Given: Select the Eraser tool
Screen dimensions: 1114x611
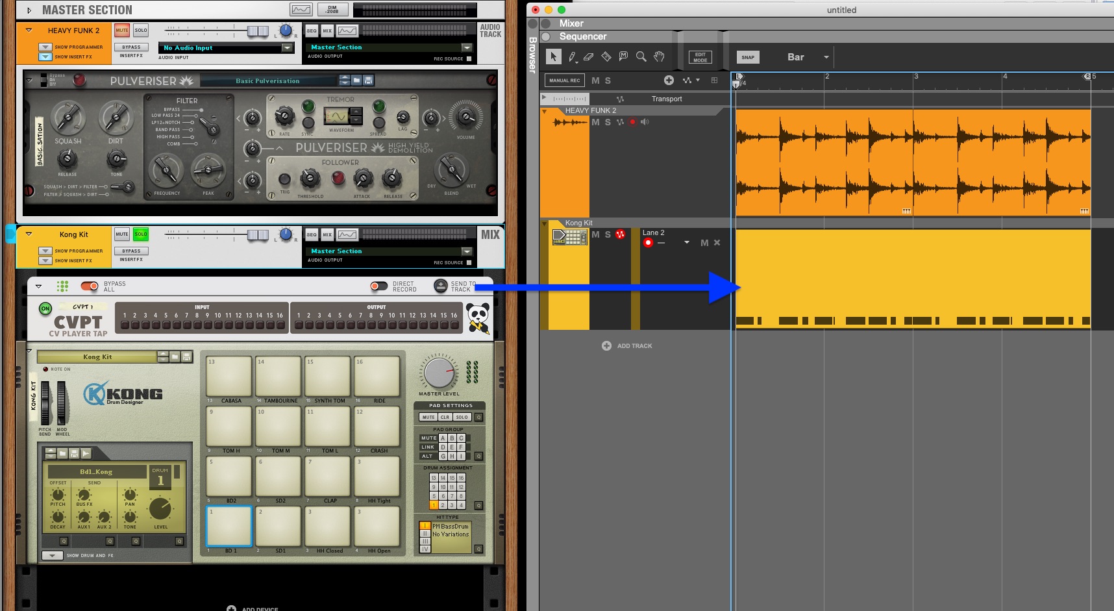Looking at the screenshot, I should point(589,56).
